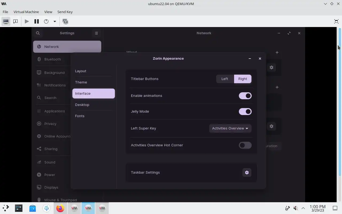Click the vertical scrollbar on right edge

[x=340, y=102]
